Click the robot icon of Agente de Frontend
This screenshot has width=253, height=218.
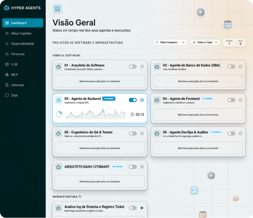tap(157, 100)
